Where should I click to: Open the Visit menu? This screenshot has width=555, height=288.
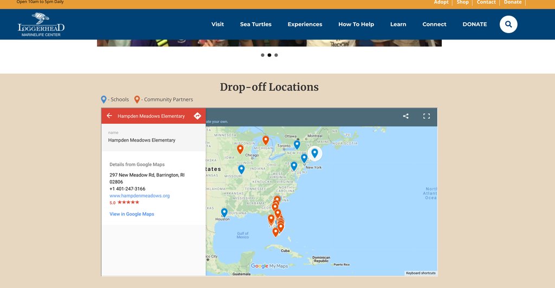coord(218,24)
